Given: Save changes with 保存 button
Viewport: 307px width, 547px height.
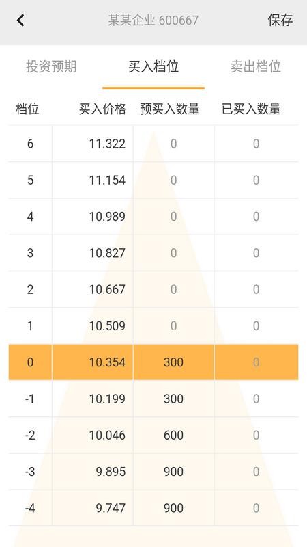Looking at the screenshot, I should 280,21.
